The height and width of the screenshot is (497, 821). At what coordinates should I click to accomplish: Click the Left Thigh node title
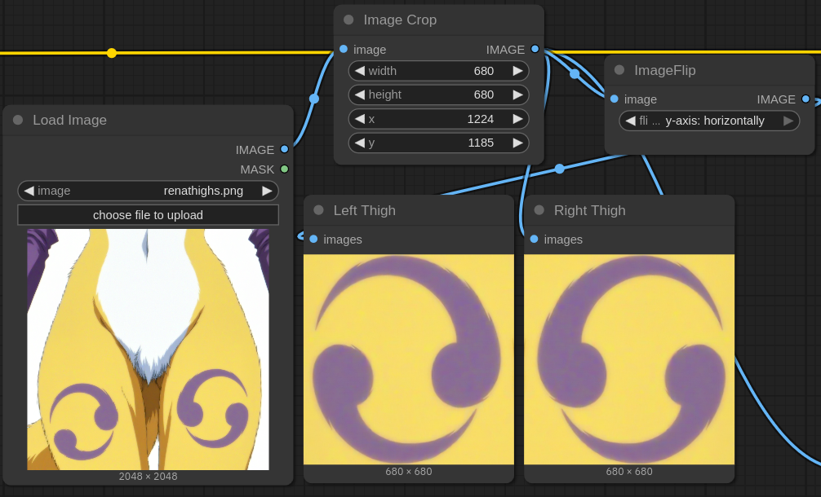pyautogui.click(x=365, y=210)
